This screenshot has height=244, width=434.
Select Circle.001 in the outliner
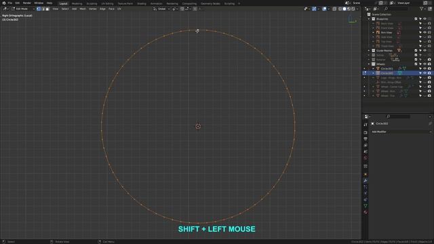coord(387,68)
